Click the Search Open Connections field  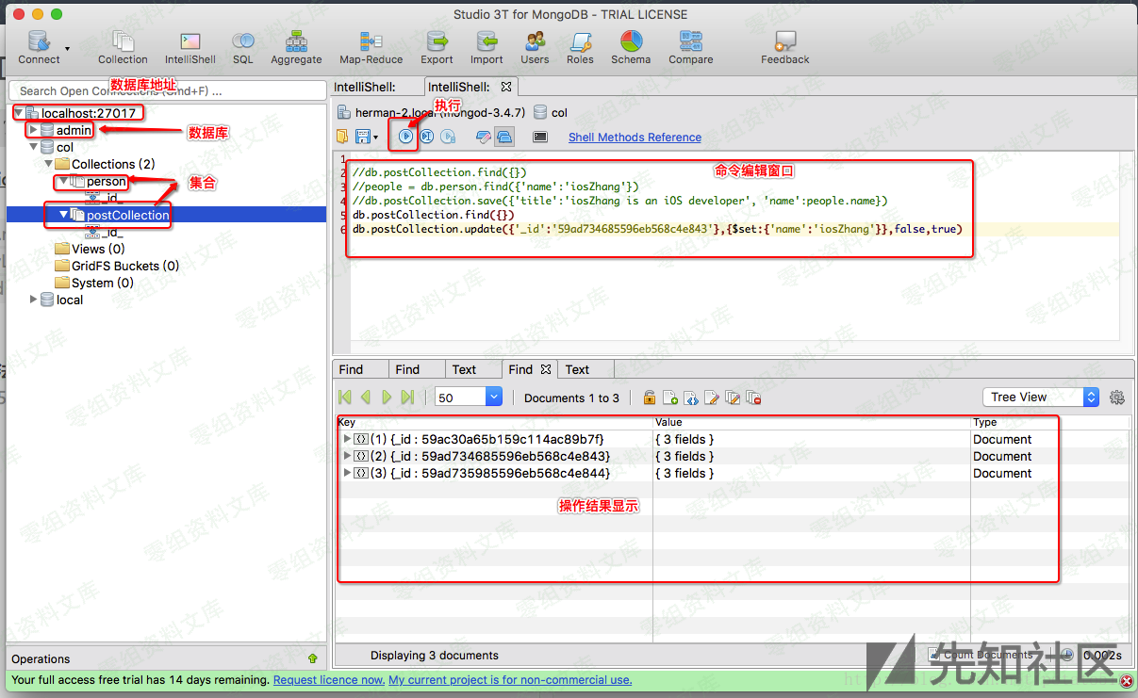pyautogui.click(x=166, y=90)
